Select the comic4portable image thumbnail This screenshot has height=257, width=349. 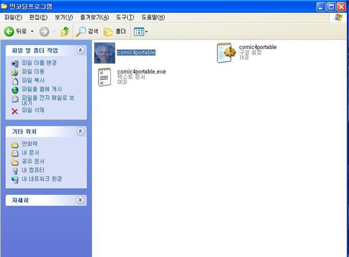pos(104,53)
